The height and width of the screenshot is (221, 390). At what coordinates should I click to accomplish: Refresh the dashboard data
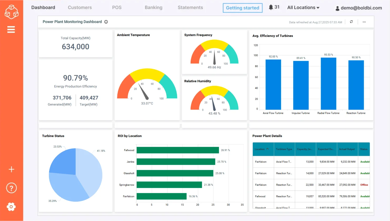tap(351, 22)
